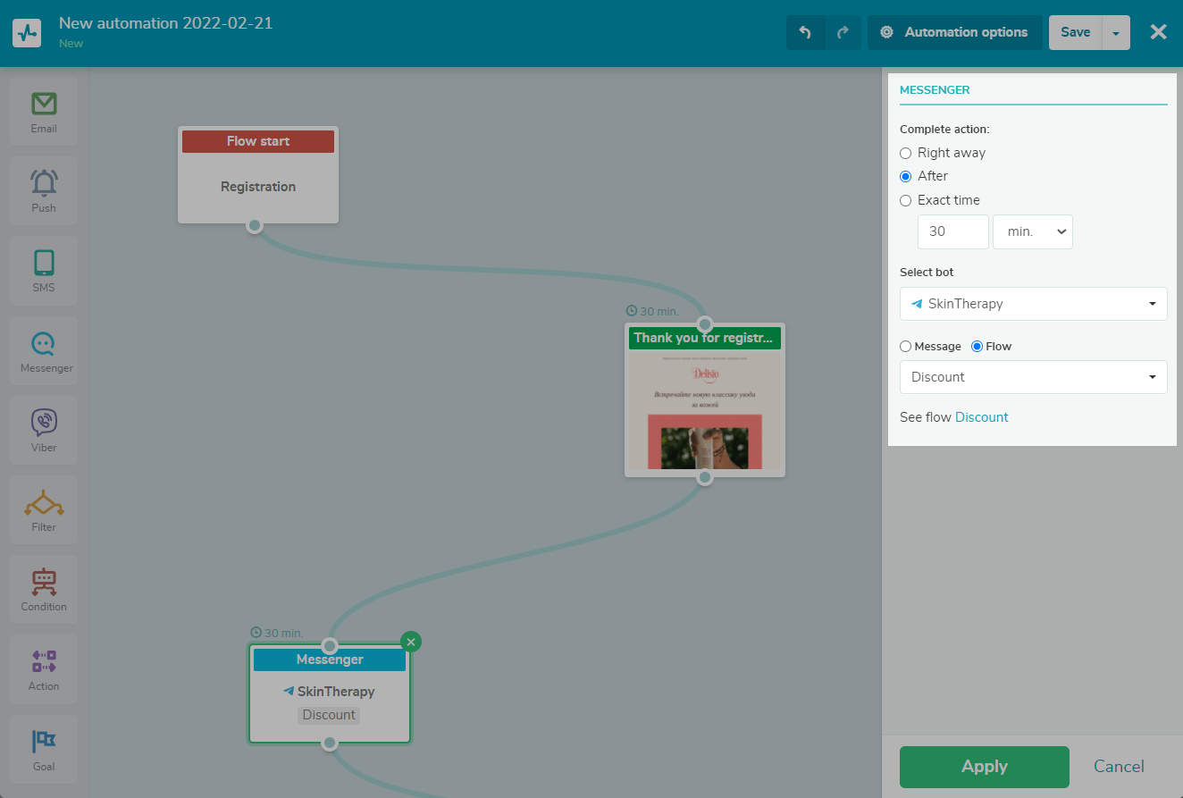Click the undo arrow button
This screenshot has width=1183, height=798.
[x=805, y=32]
